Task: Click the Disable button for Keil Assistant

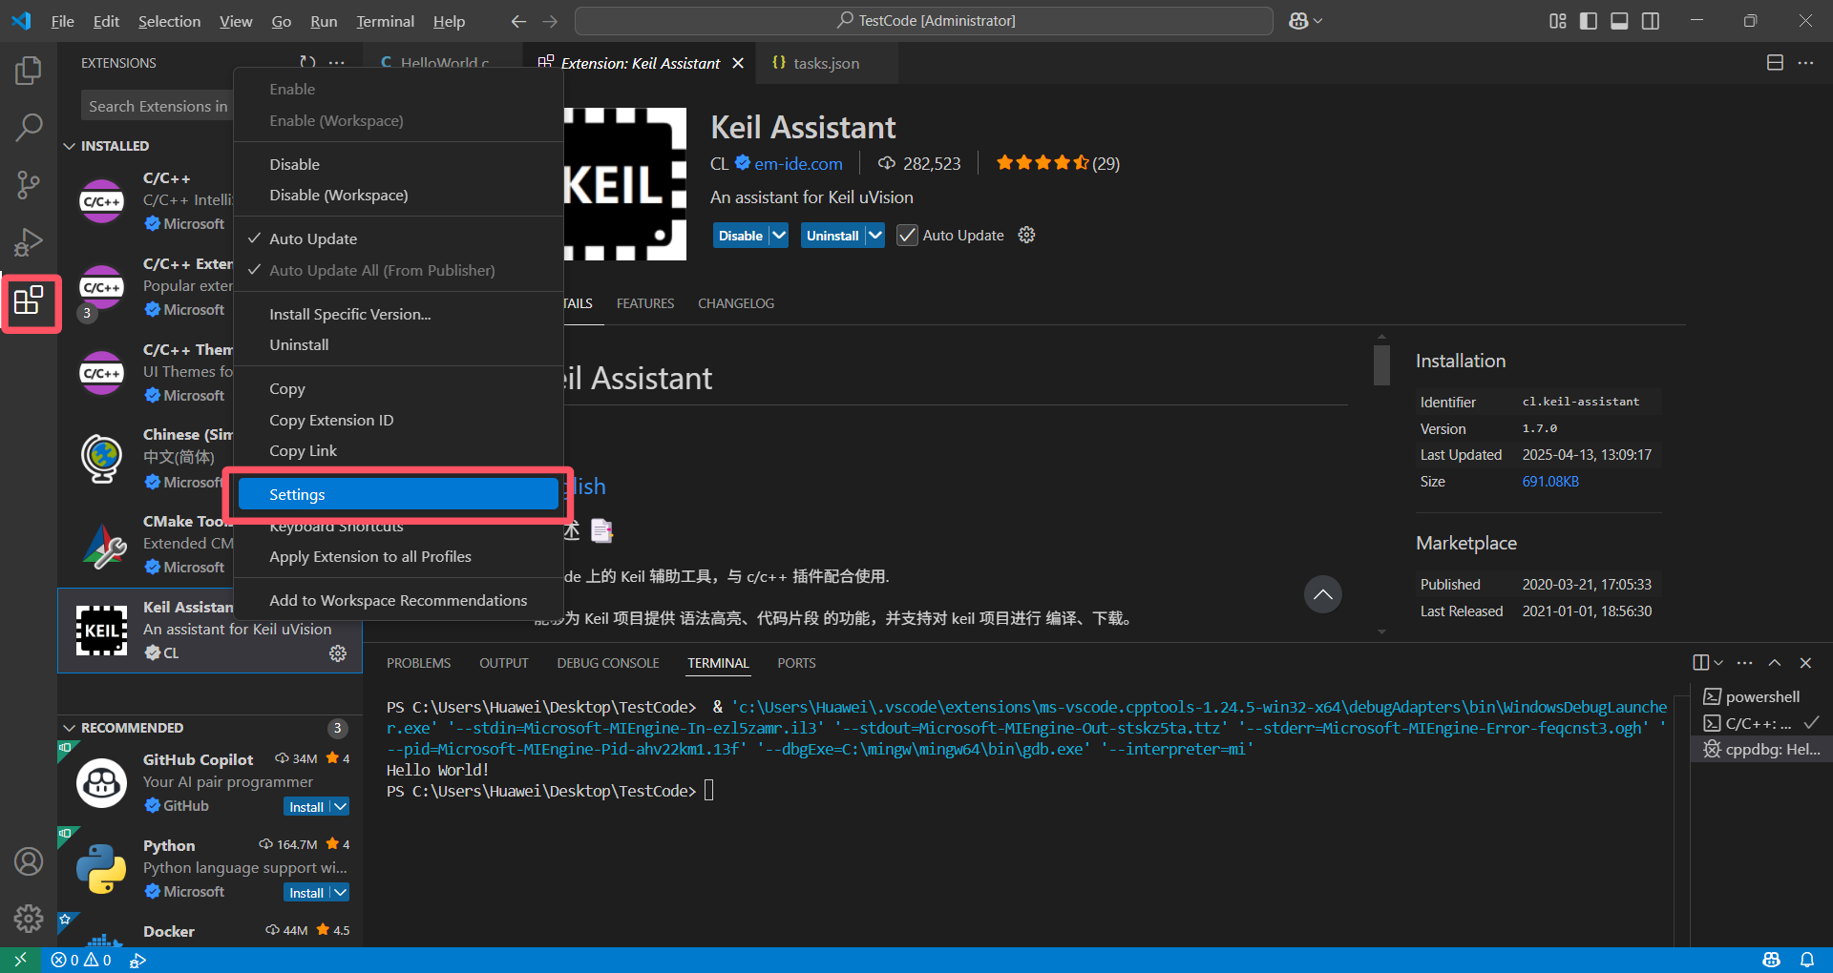Action: pyautogui.click(x=741, y=235)
